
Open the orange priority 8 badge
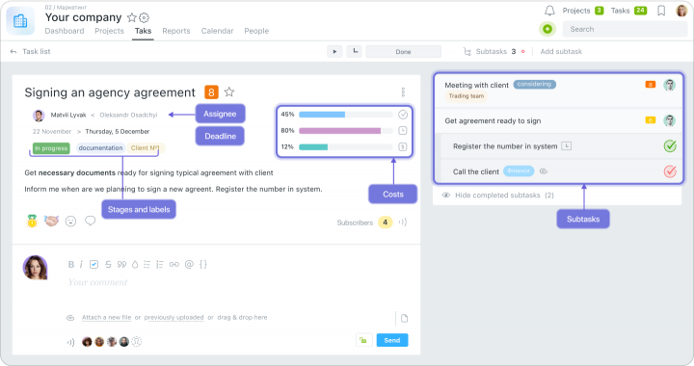(211, 92)
